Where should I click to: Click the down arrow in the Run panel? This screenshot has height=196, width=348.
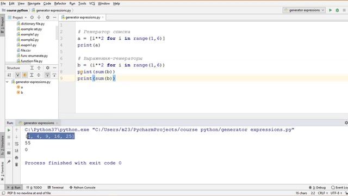click(x=16, y=137)
